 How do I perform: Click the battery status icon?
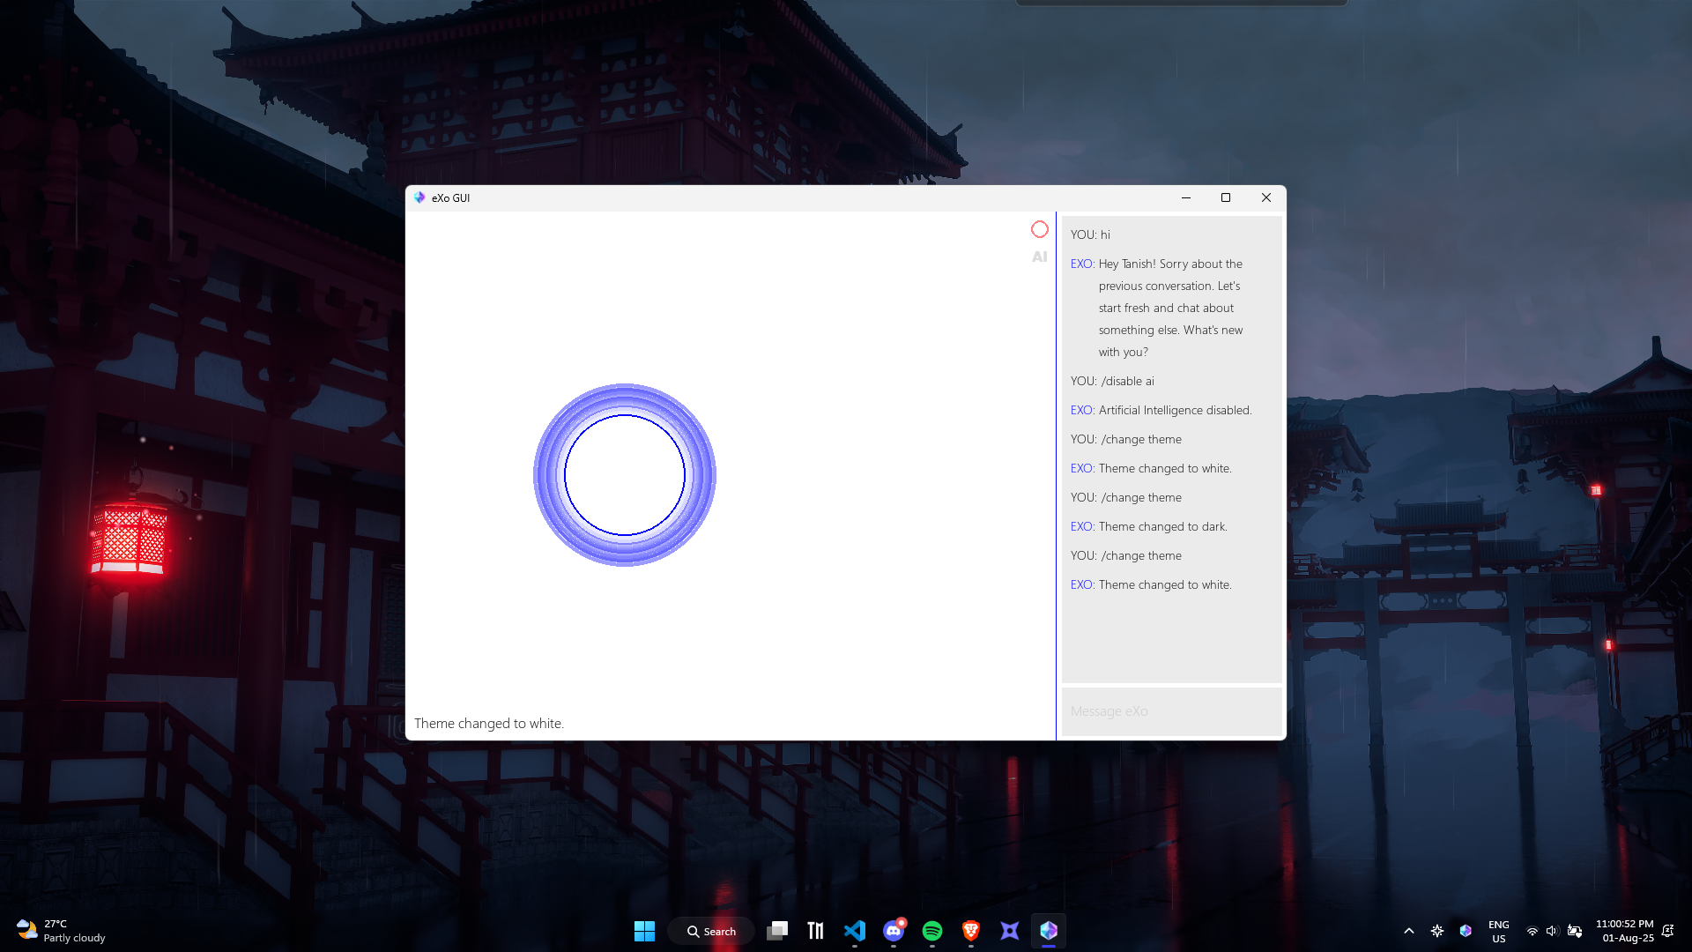tap(1575, 931)
